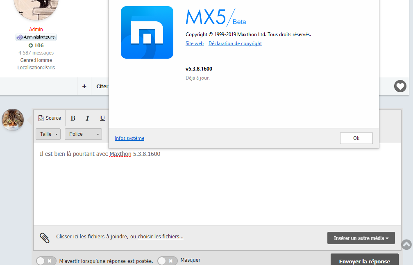
Task: Open the Déclaration de copyright link
Action: coord(235,43)
